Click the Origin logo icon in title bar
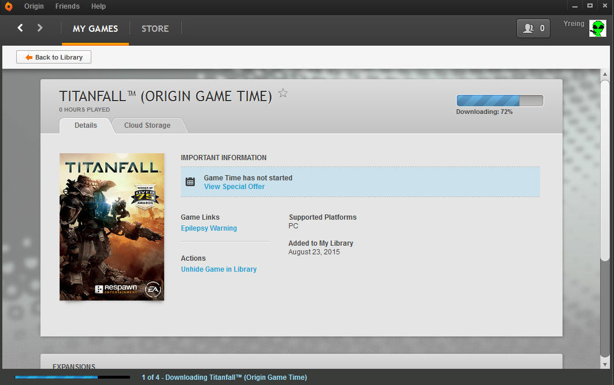The height and width of the screenshot is (385, 614). 8,6
